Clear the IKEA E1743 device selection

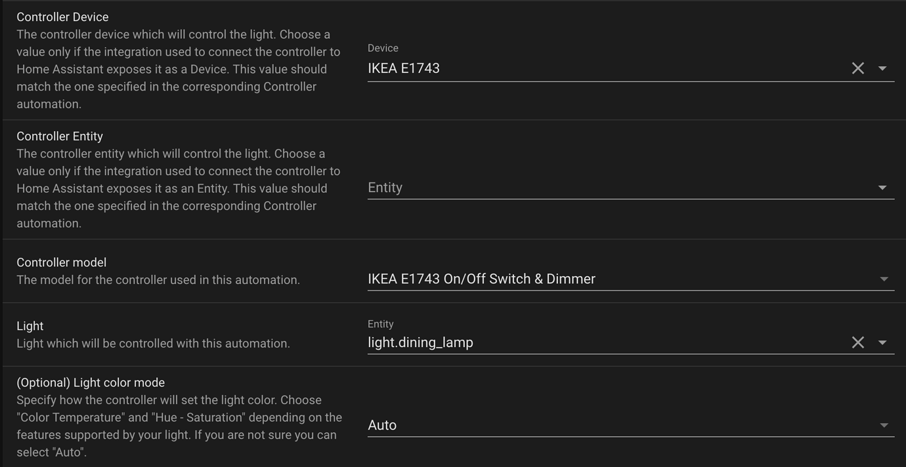858,68
